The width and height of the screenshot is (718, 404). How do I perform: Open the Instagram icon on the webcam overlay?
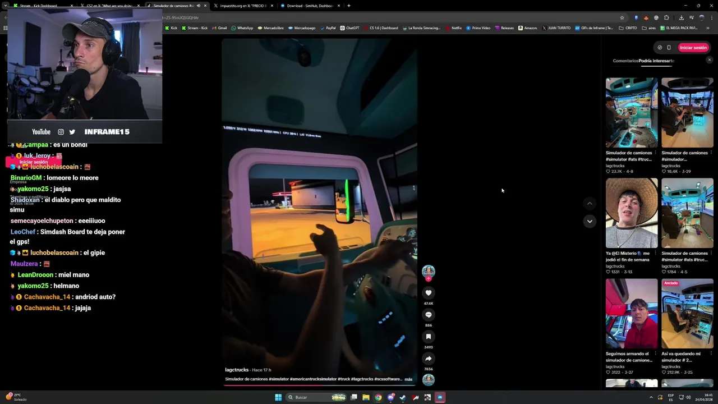[61, 132]
